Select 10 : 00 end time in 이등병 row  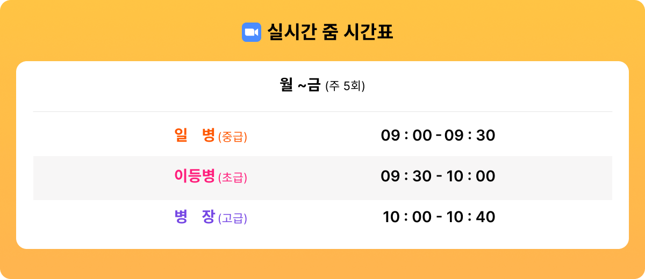tap(471, 177)
